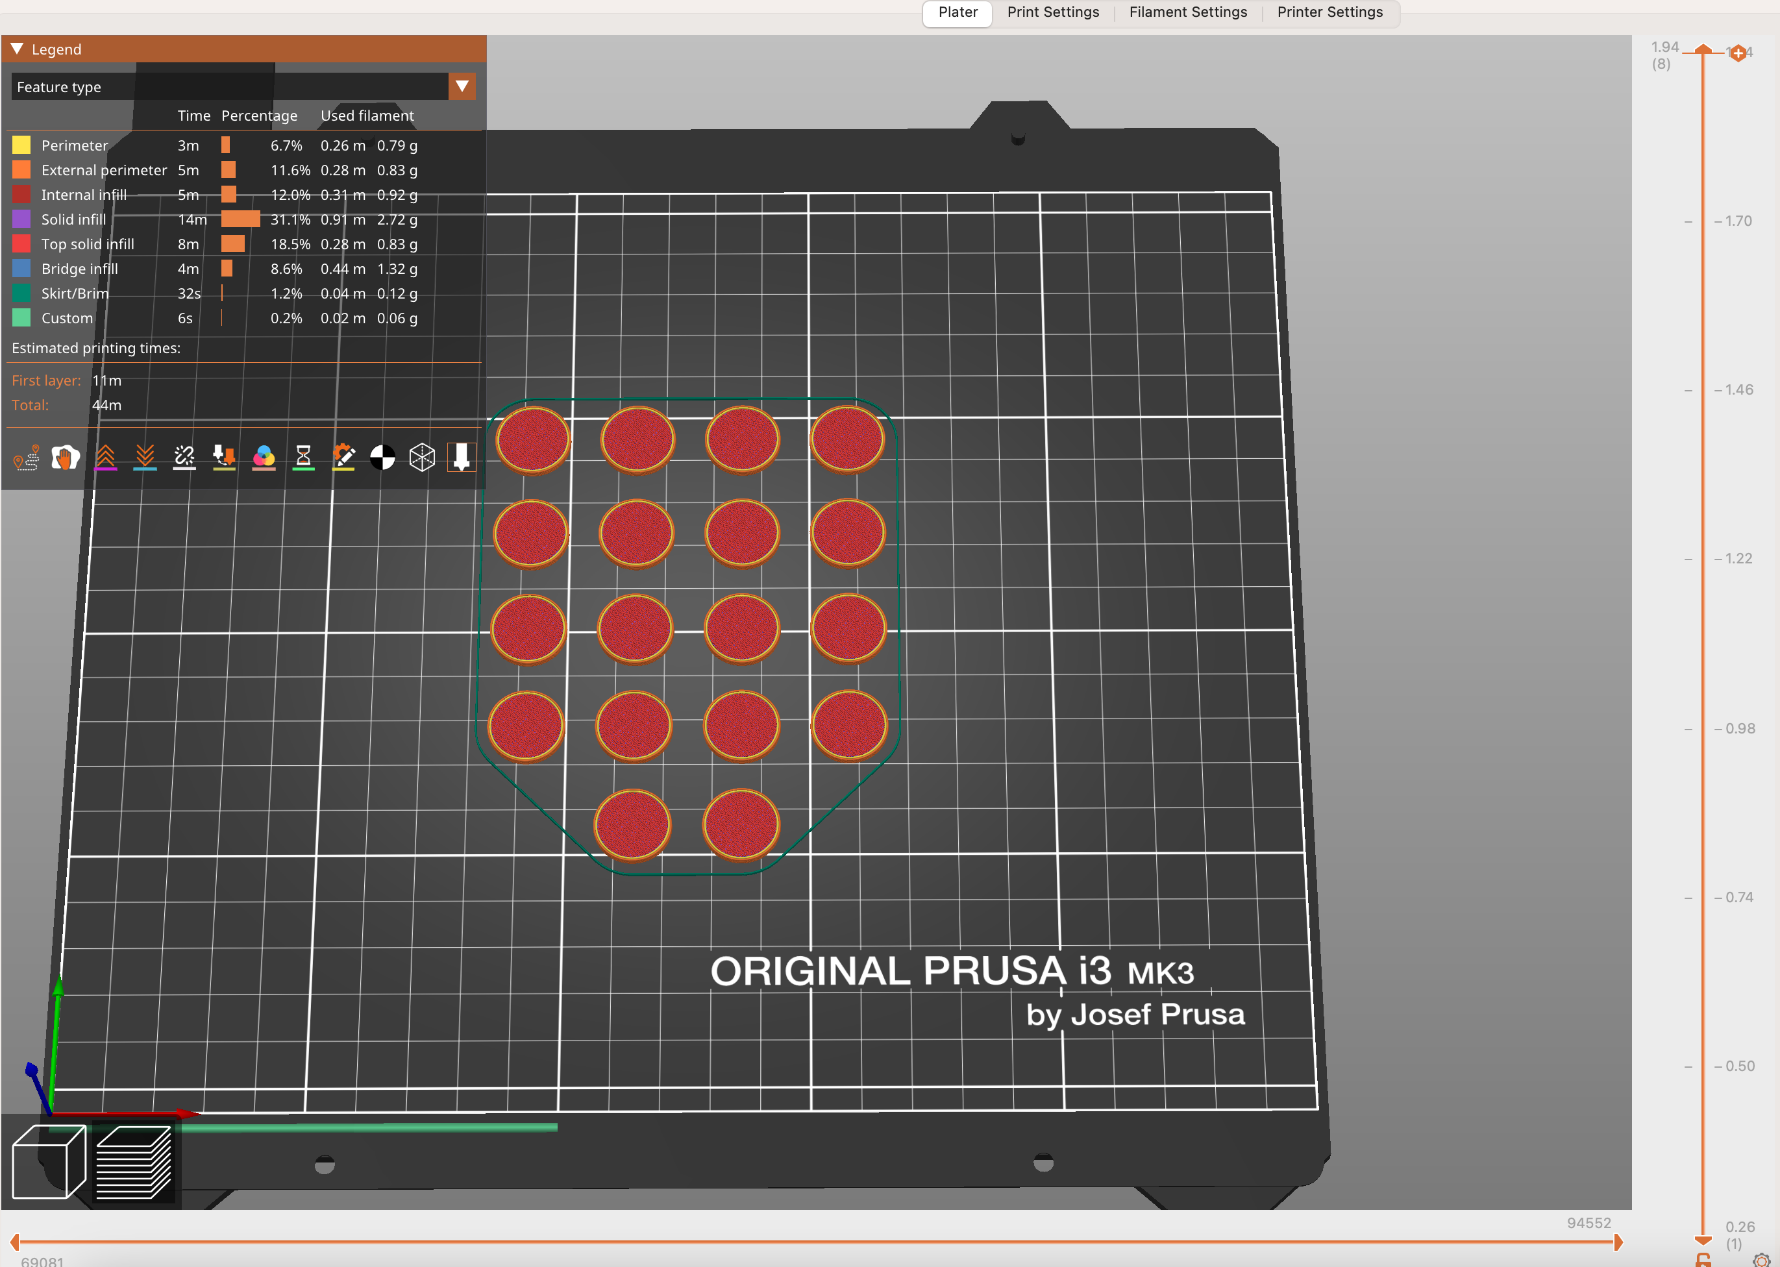Toggle color changes visibility
Screen dimensions: 1780x1267
tap(263, 457)
